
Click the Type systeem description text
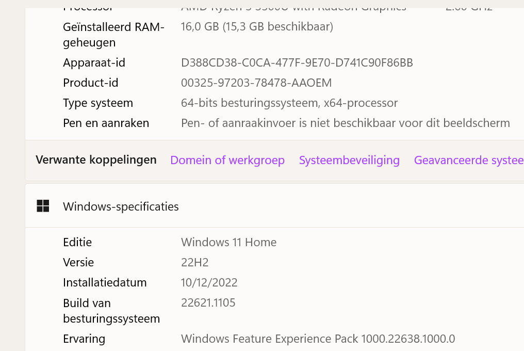[x=289, y=103]
